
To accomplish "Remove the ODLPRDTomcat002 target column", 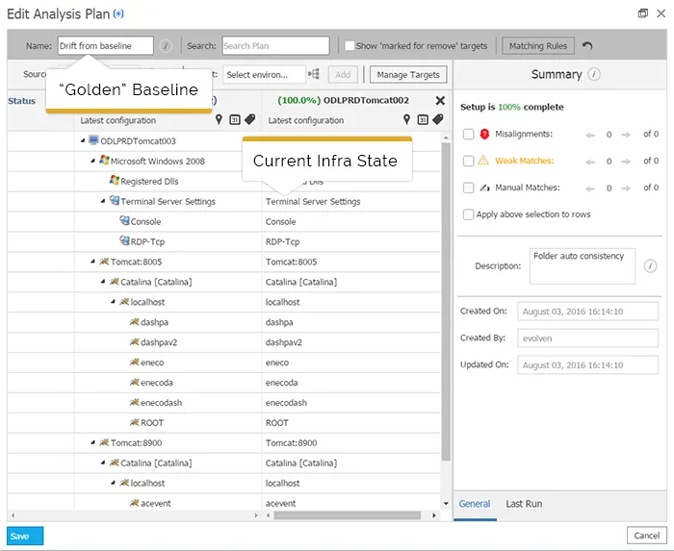I will (440, 100).
